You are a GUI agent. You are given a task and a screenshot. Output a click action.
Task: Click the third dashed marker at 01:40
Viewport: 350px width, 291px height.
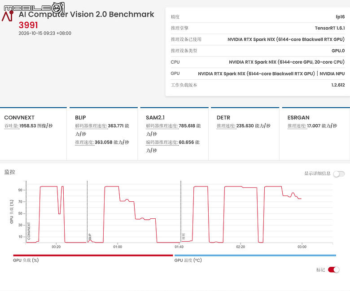181,212
